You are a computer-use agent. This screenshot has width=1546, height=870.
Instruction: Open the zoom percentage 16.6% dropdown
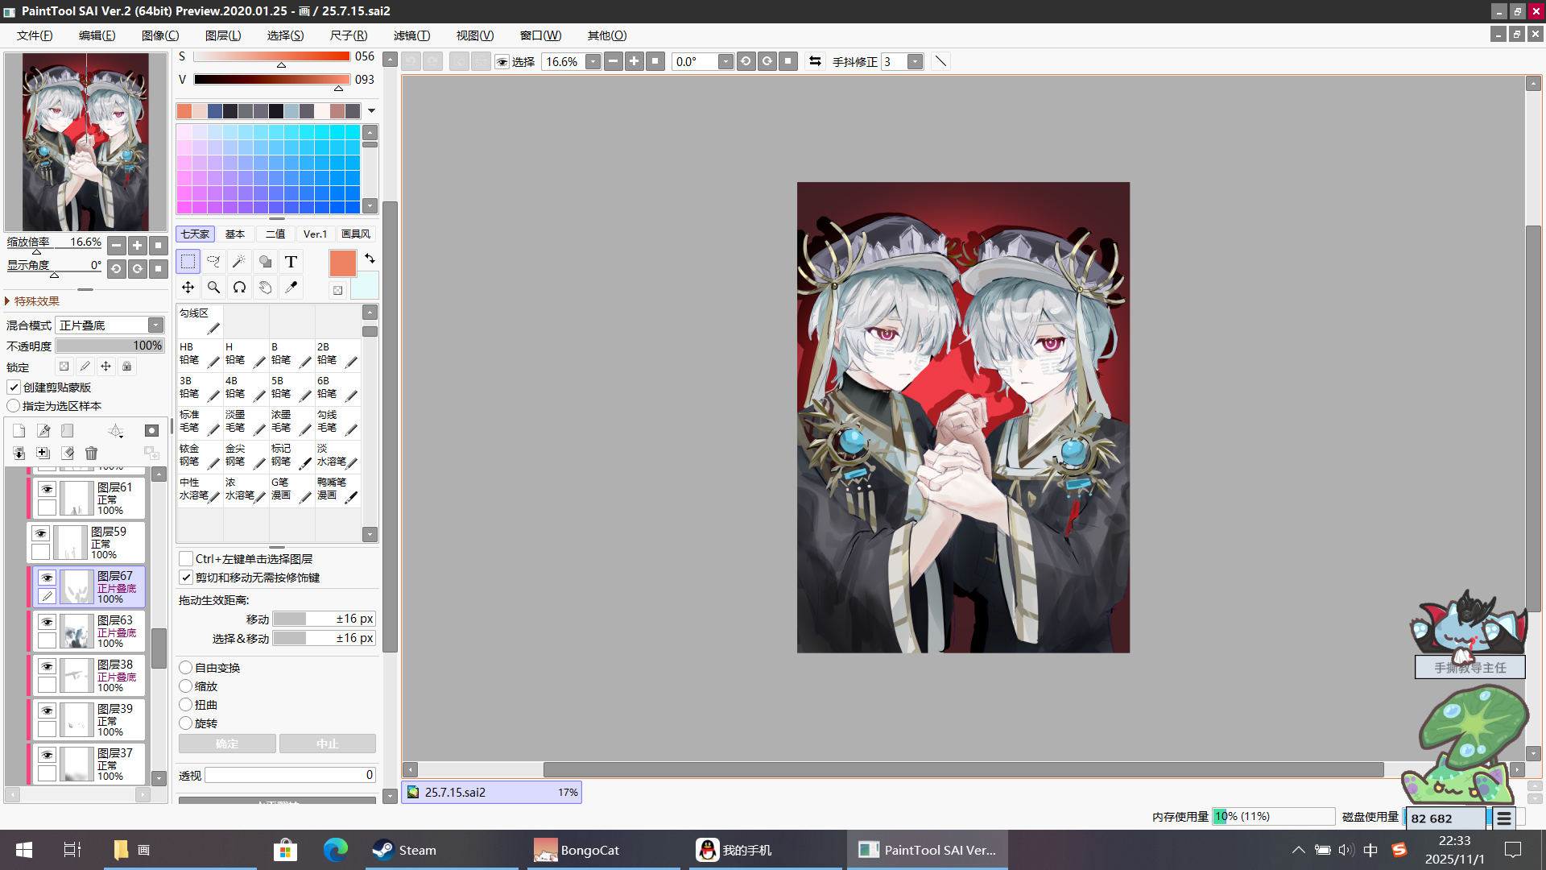tap(593, 62)
